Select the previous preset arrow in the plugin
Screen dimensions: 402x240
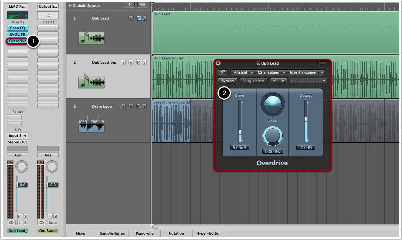[274, 81]
